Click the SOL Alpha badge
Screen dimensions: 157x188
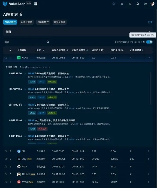[x=29, y=159]
